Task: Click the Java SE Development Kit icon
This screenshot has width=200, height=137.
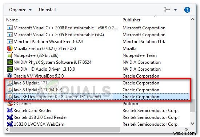Action: 10,96
